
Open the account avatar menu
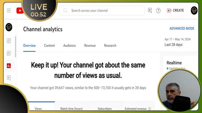tap(194, 10)
